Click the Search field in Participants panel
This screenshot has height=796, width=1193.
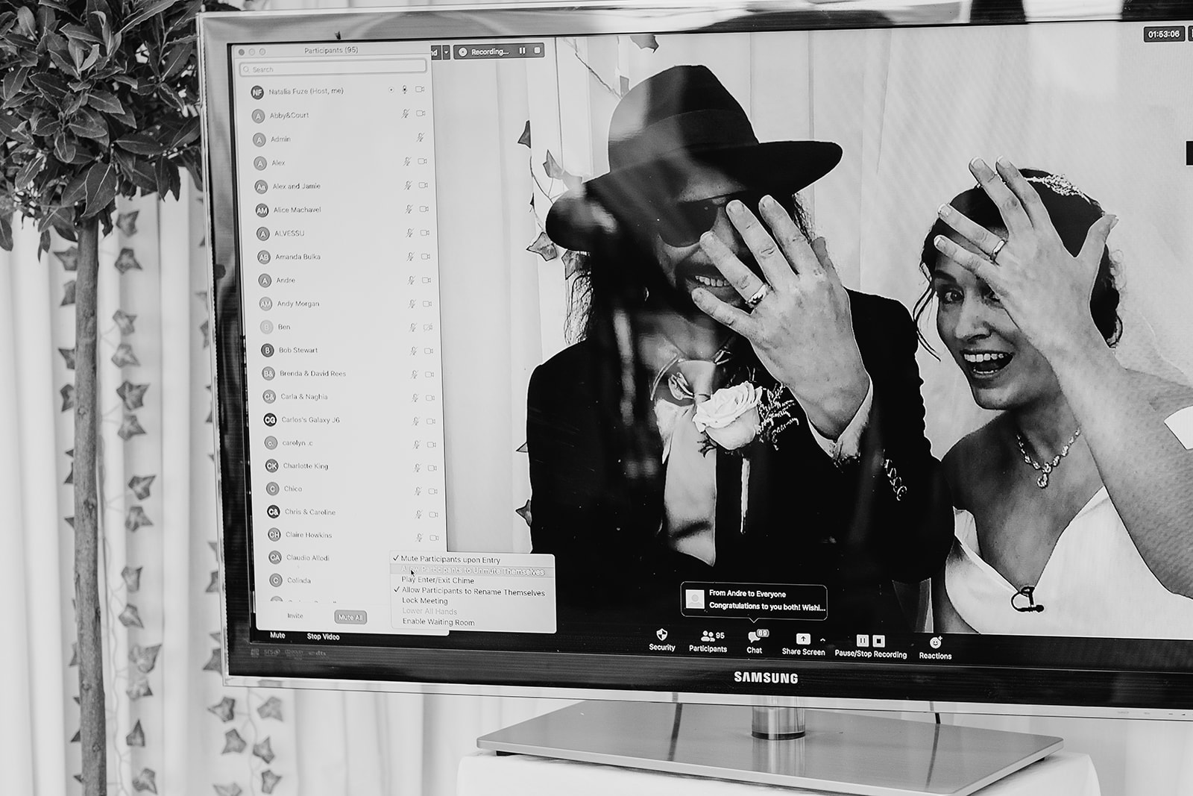click(x=333, y=69)
